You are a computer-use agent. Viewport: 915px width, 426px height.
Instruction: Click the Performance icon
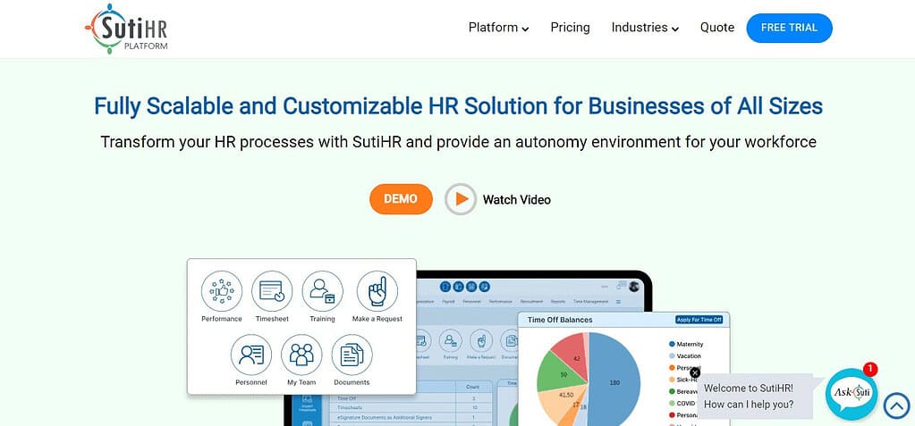pos(221,291)
